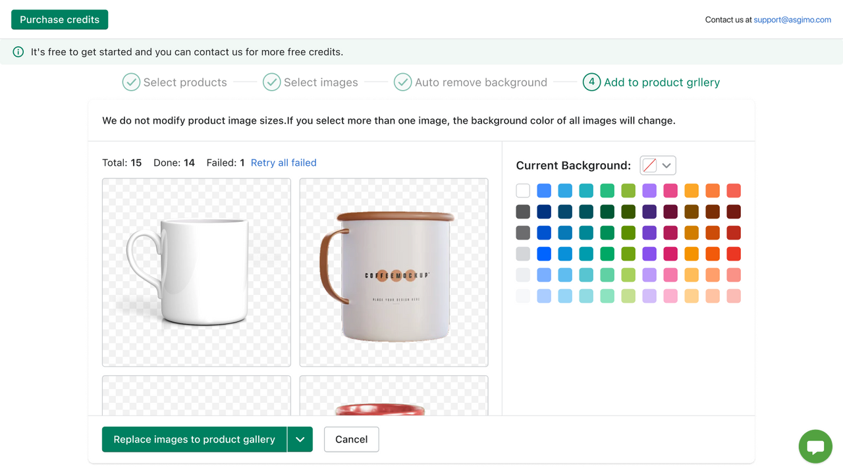Open the Replace images dropdown arrow
This screenshot has width=843, height=474.
300,440
